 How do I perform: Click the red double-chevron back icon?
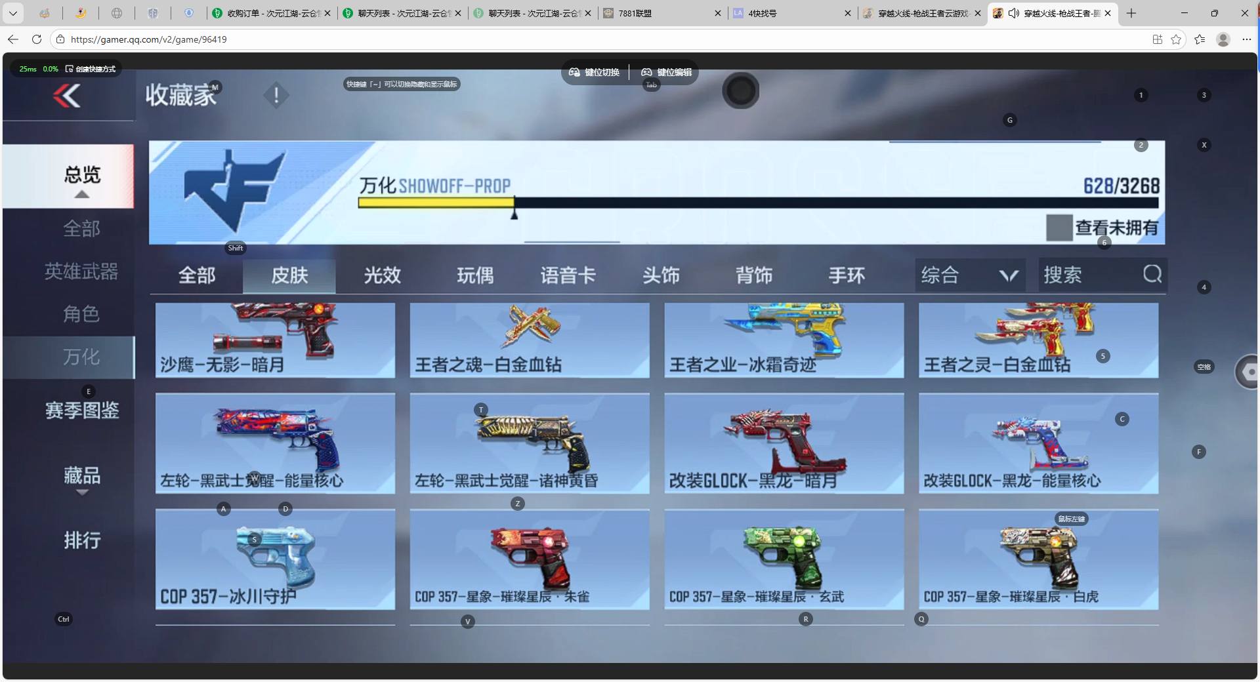[67, 96]
